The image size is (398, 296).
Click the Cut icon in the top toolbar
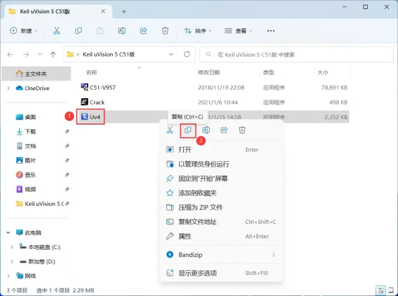click(57, 31)
